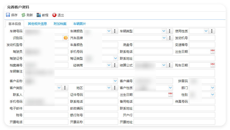
Task: Open the more-options dots beside 车牌颜色
Action: 115,31
